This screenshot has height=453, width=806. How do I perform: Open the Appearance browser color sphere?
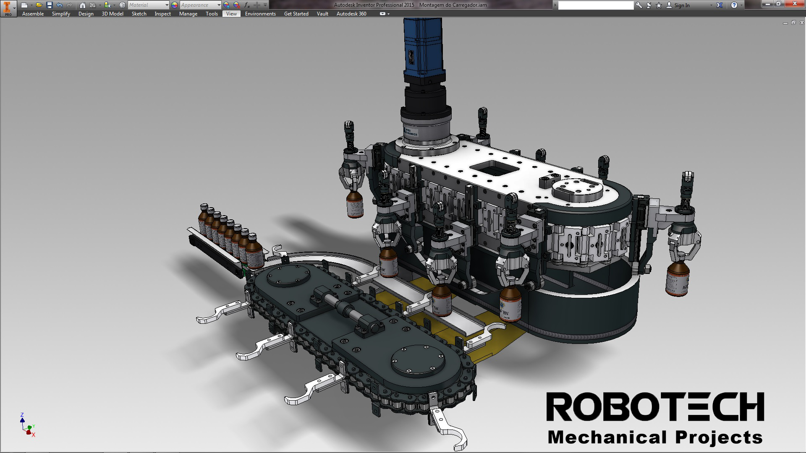click(x=175, y=5)
